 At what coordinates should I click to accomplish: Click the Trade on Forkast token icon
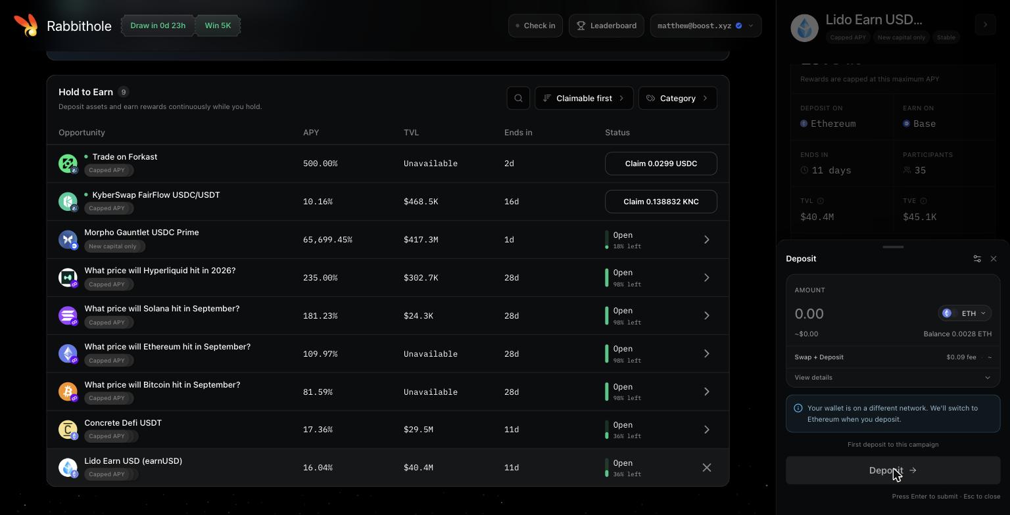click(x=68, y=163)
